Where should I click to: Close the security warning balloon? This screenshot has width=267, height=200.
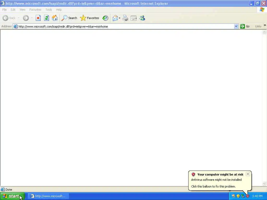[248, 174]
